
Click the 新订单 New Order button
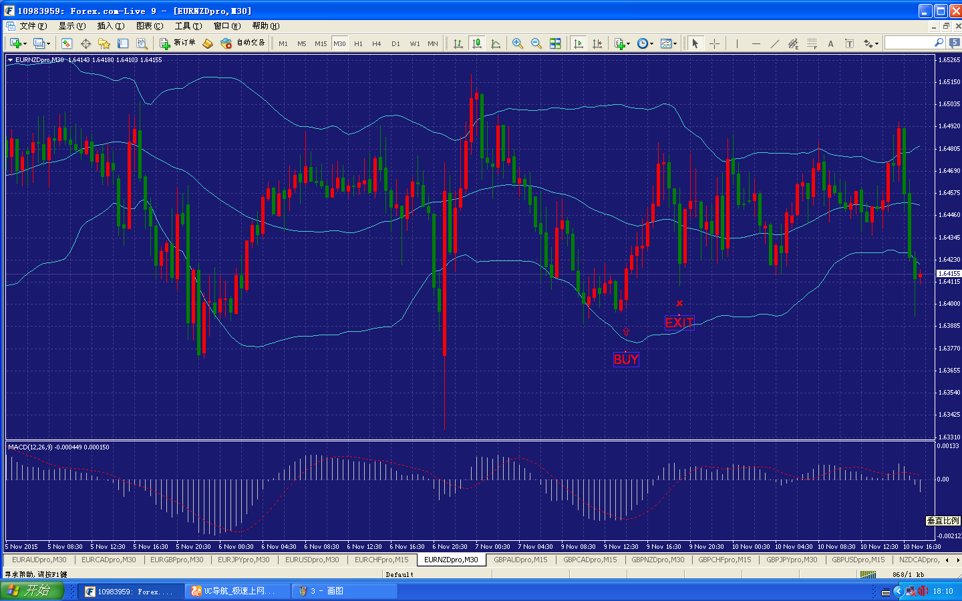point(178,43)
